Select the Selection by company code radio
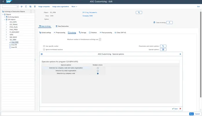The image size is (202, 116). pyautogui.click(x=98, y=73)
